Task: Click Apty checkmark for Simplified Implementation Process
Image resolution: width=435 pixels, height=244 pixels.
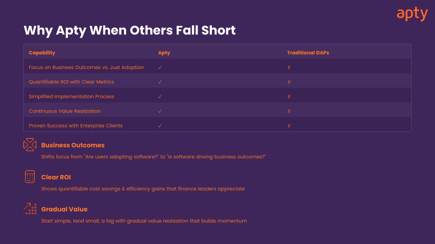Action: click(160, 97)
